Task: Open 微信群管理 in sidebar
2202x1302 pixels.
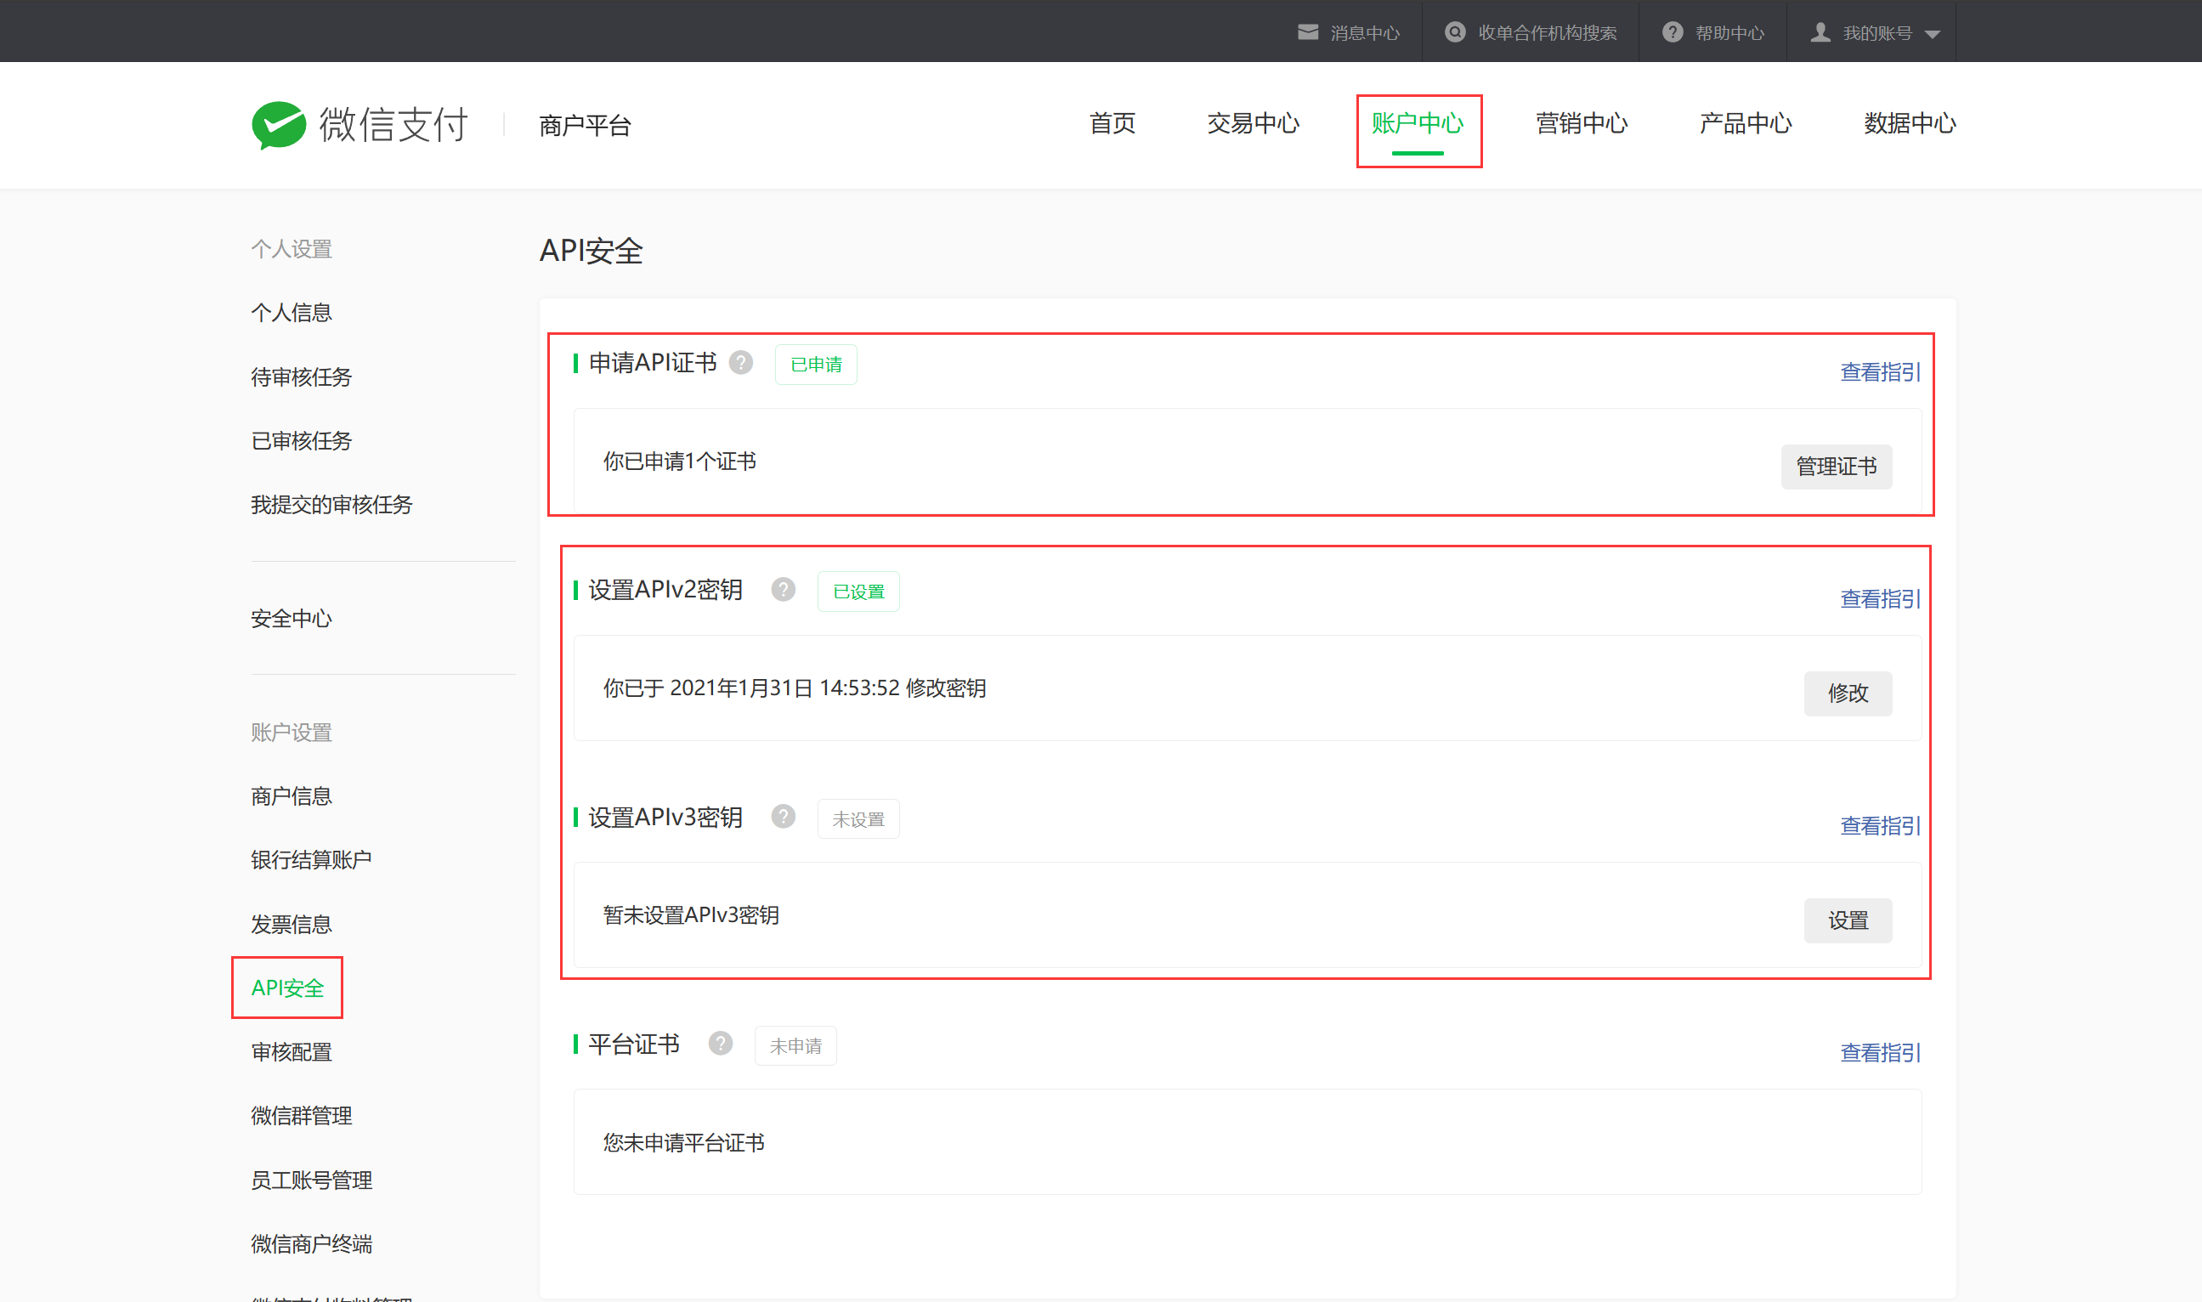Action: (301, 1116)
